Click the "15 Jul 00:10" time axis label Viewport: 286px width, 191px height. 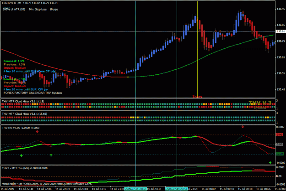227,189
